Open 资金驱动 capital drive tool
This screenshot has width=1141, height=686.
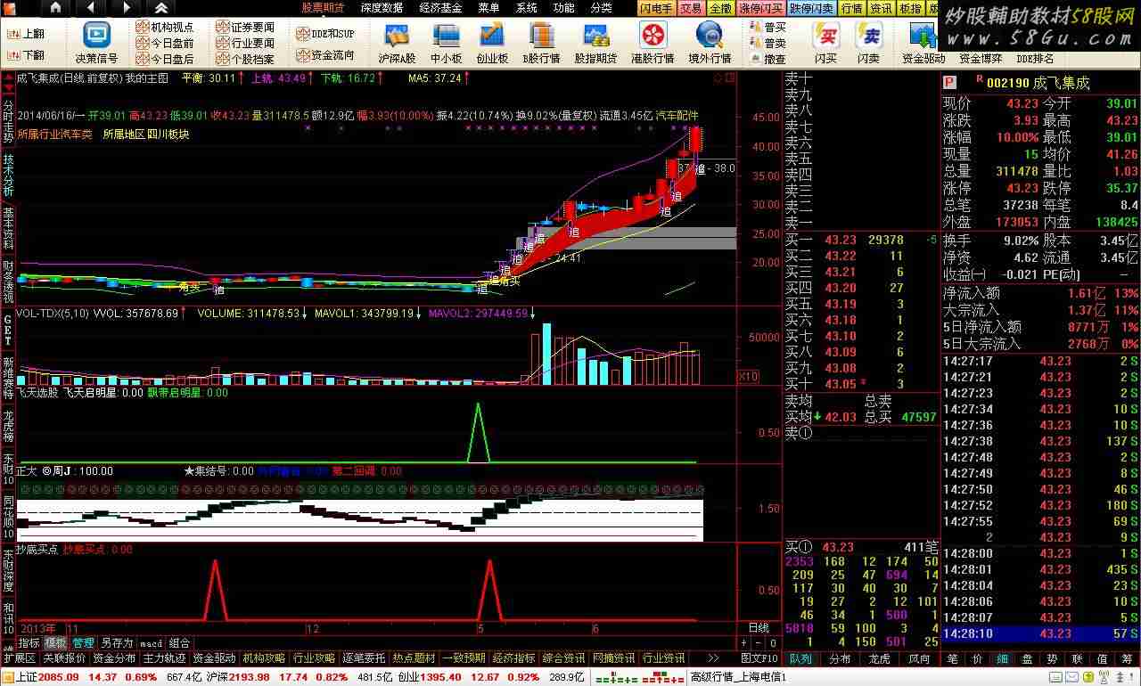(x=923, y=44)
